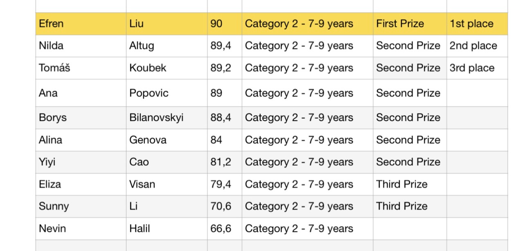
Task: Click the category cell in Nevin's row
Action: pyautogui.click(x=299, y=229)
